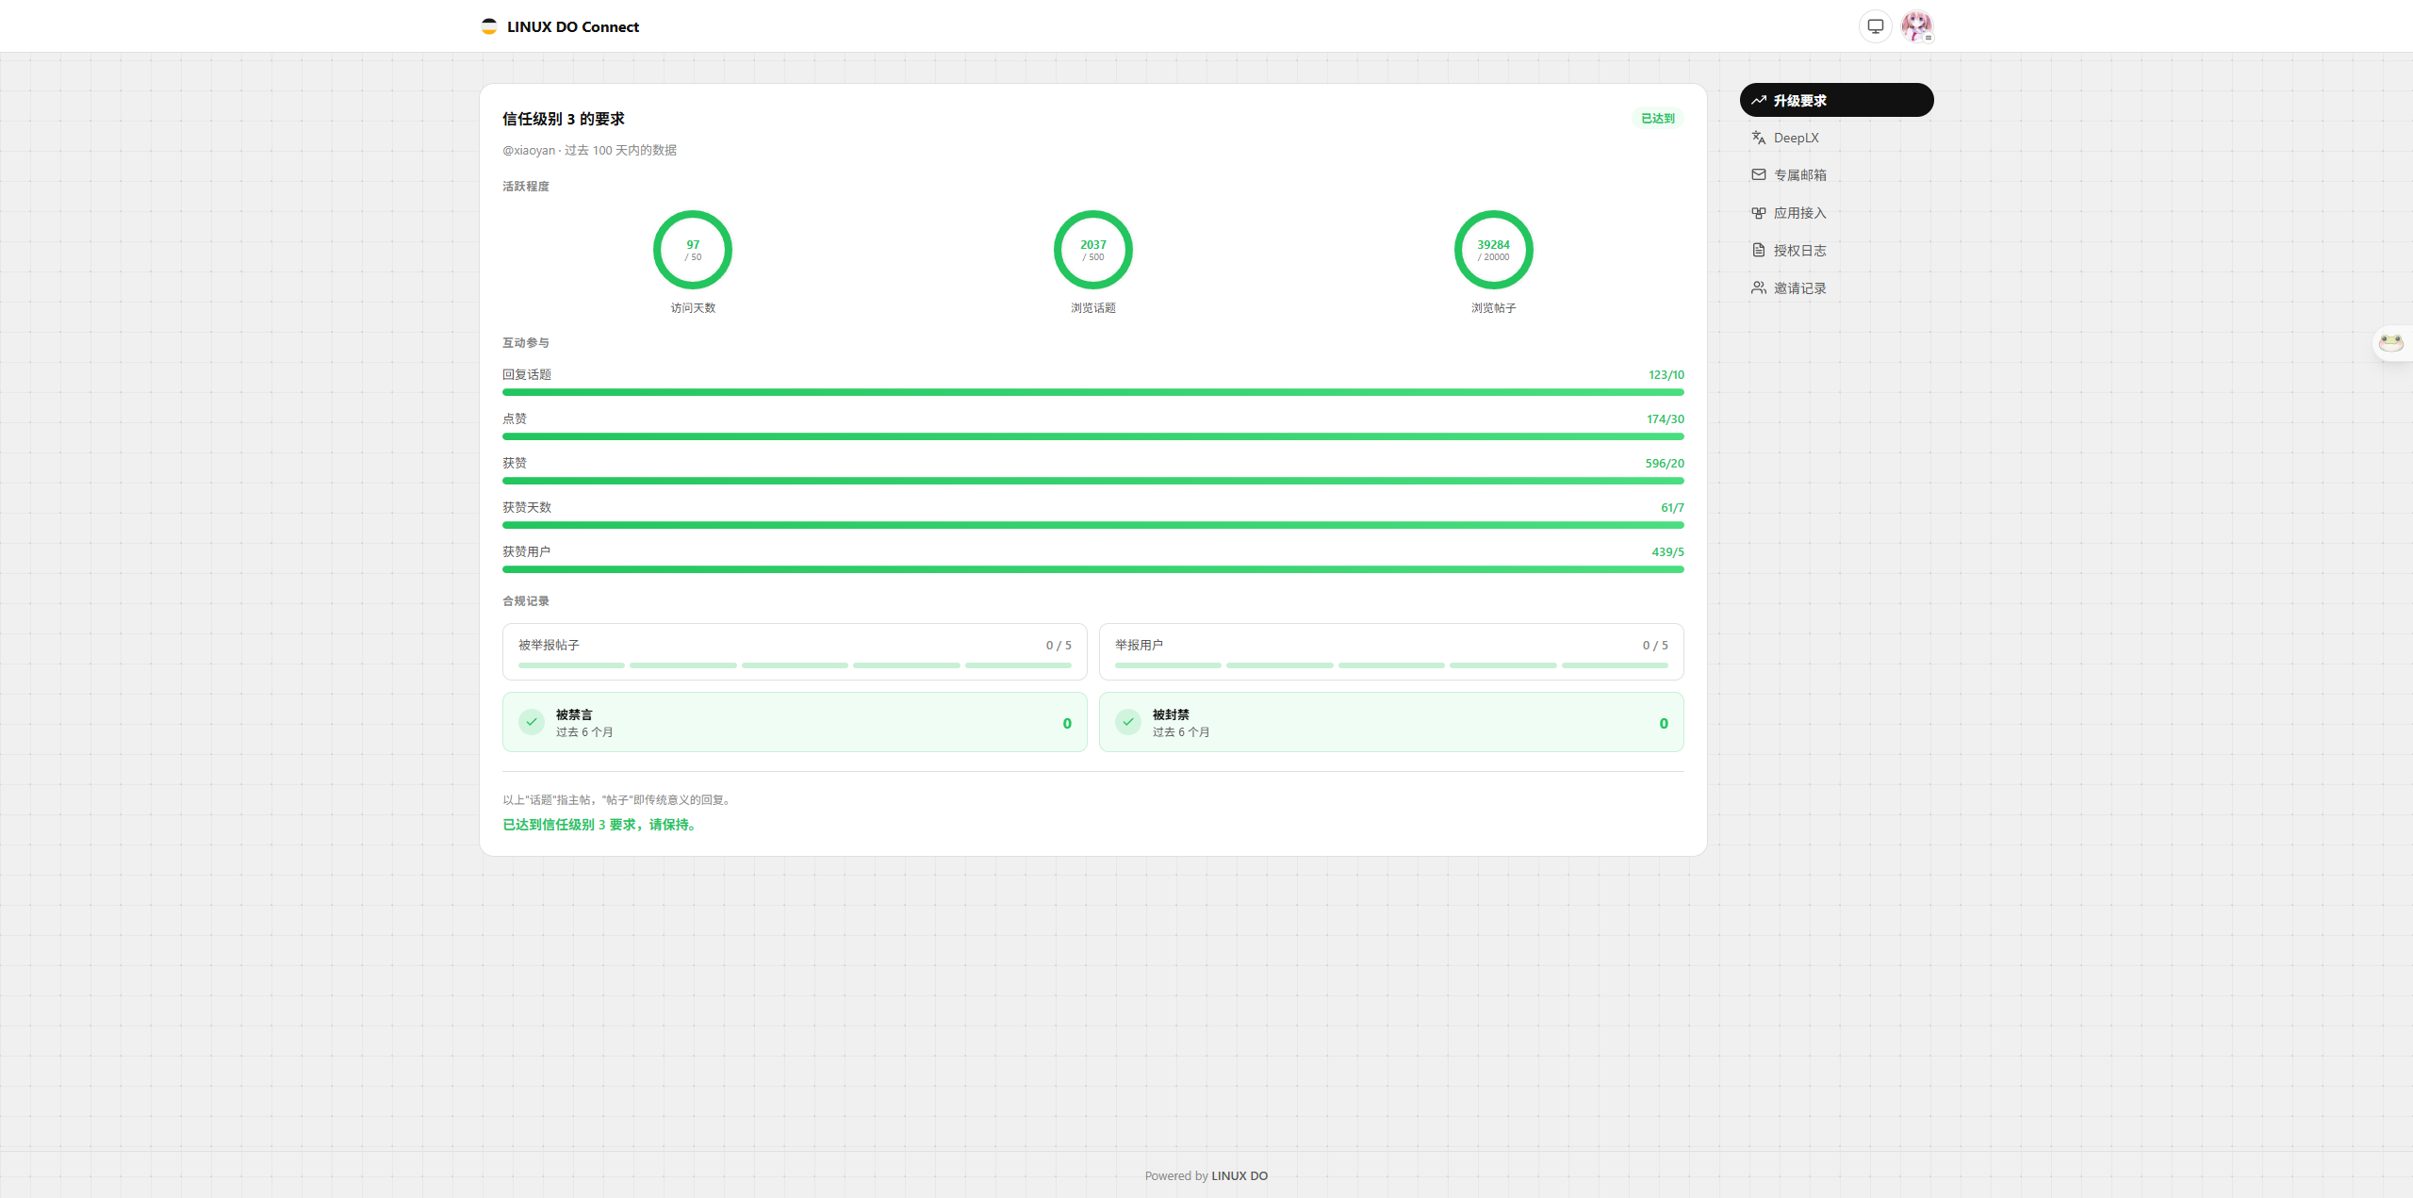Viewport: 2413px width, 1198px height.
Task: Open the 应用接入 sidebar item
Action: pyautogui.click(x=1836, y=213)
